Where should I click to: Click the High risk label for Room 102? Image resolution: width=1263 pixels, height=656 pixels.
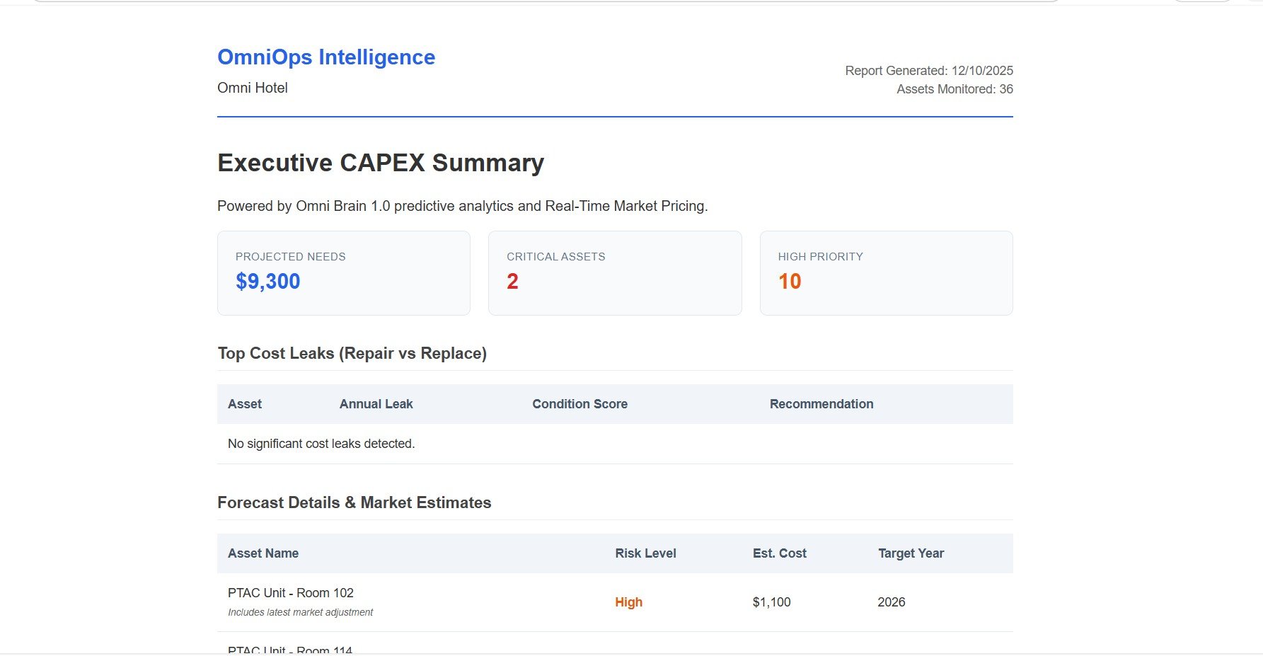tap(628, 602)
